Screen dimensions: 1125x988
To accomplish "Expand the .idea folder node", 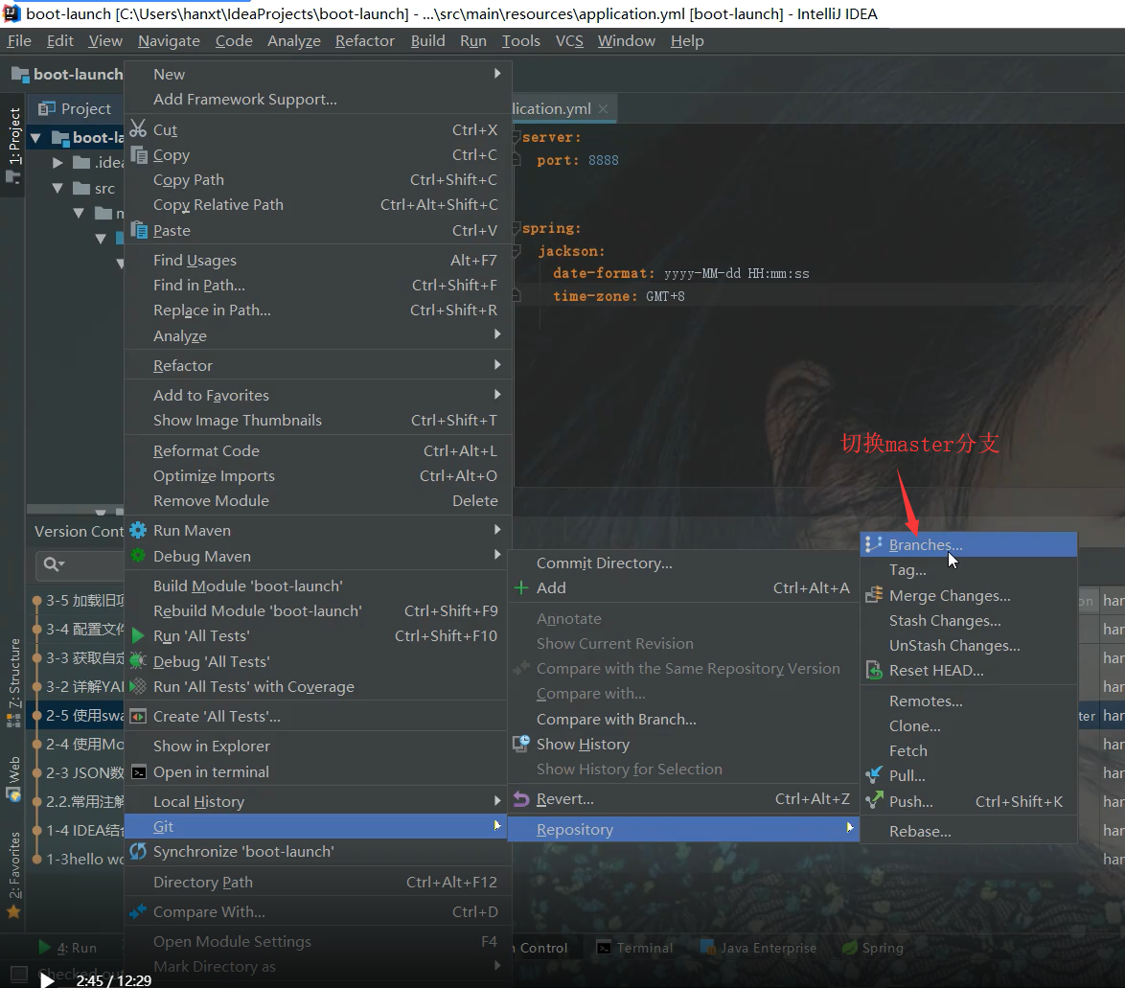I will point(57,163).
